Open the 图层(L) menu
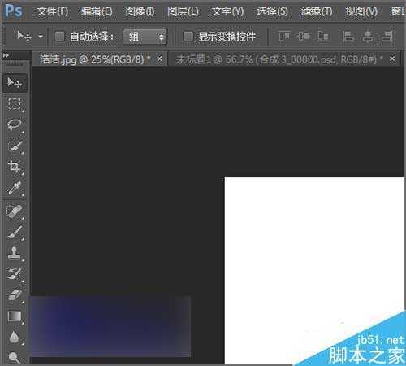 pyautogui.click(x=183, y=11)
